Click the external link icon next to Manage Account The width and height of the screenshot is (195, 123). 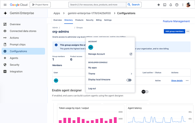(x=131, y=54)
